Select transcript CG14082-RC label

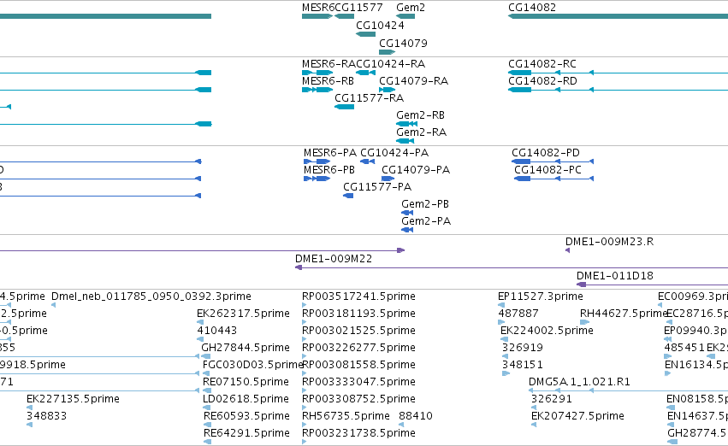pyautogui.click(x=542, y=63)
